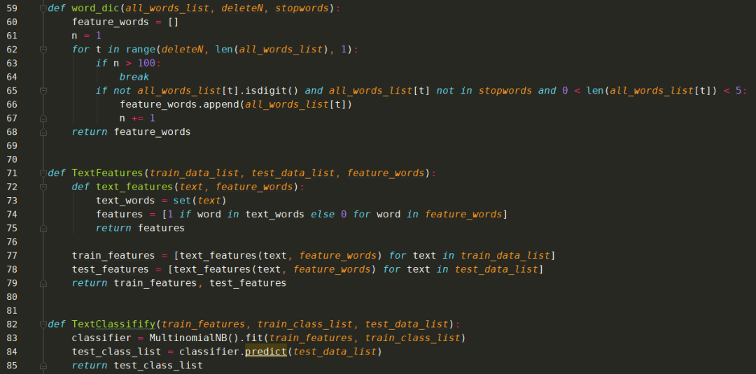Click test_features variable on line 78
The width and height of the screenshot is (756, 374).
[111, 269]
